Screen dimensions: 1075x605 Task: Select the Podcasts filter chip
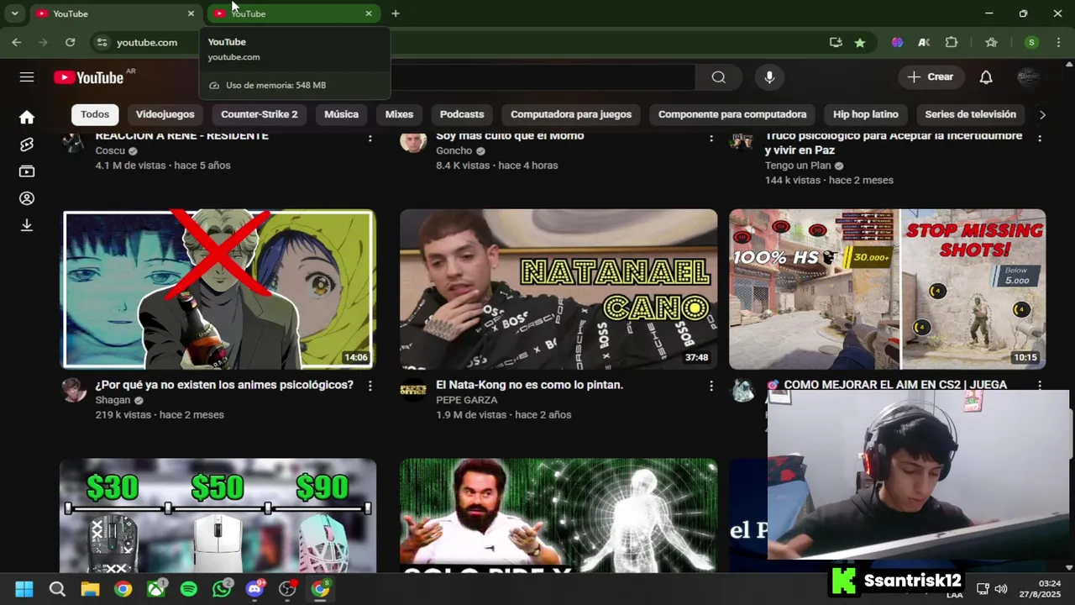pyautogui.click(x=462, y=114)
